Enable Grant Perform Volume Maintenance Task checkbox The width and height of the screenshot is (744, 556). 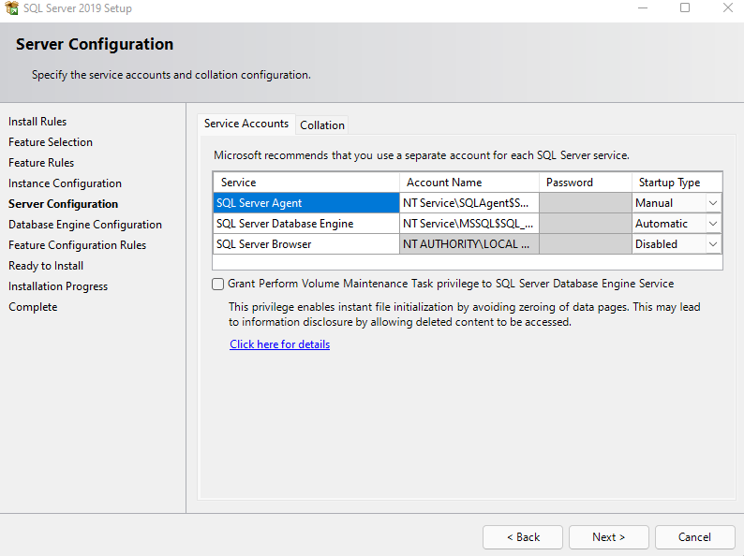point(217,284)
